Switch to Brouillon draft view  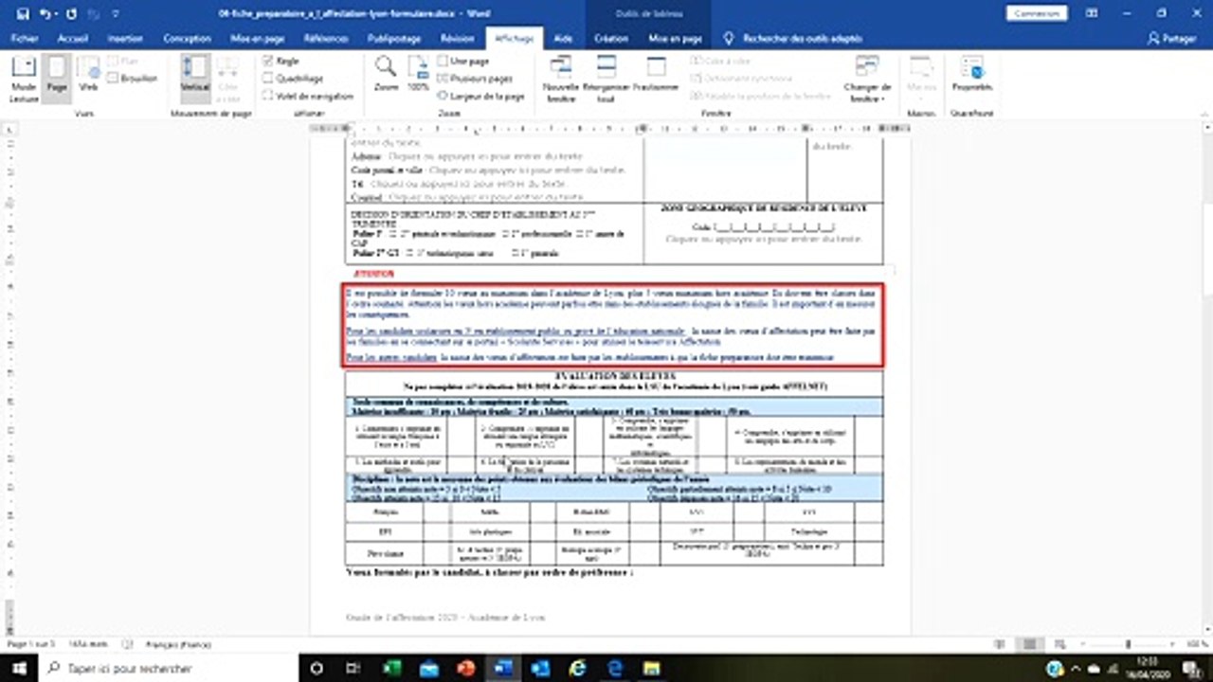[133, 79]
